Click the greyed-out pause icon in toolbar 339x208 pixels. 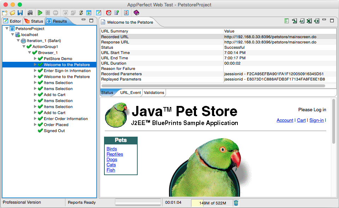pyautogui.click(x=48, y=13)
